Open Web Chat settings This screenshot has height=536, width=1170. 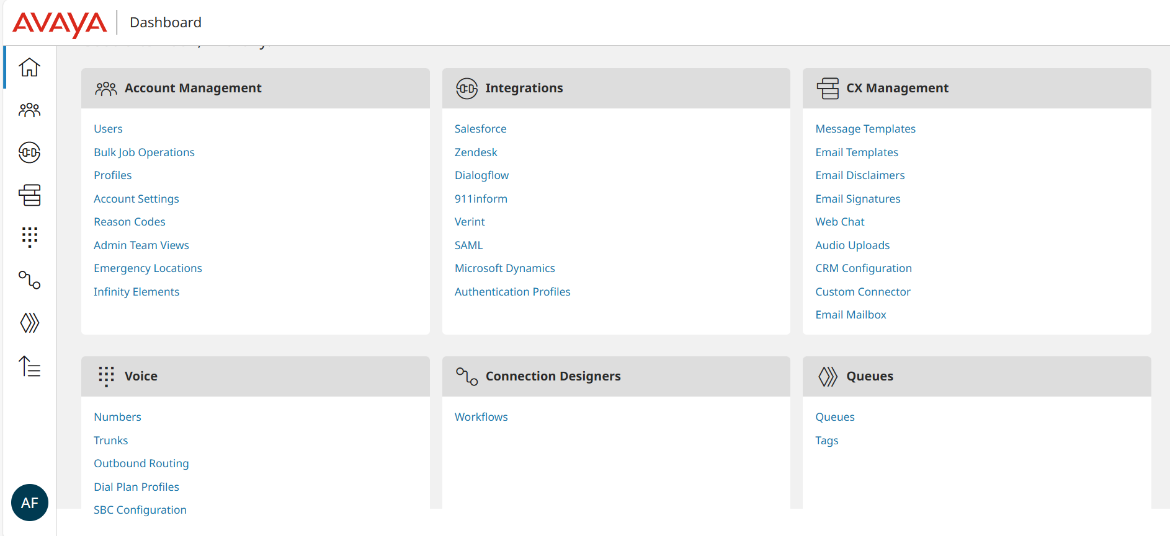pyautogui.click(x=840, y=222)
